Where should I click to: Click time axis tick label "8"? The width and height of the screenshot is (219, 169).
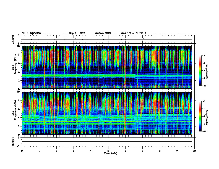[160, 151]
